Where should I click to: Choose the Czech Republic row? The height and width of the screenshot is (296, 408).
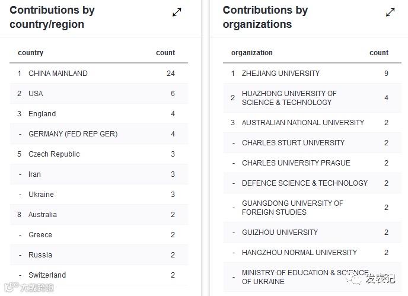coord(54,154)
